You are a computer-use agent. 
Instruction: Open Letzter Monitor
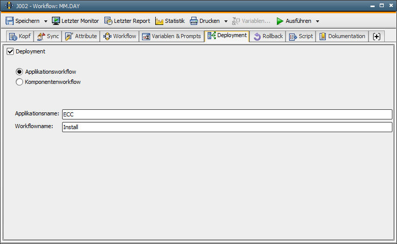tap(75, 21)
